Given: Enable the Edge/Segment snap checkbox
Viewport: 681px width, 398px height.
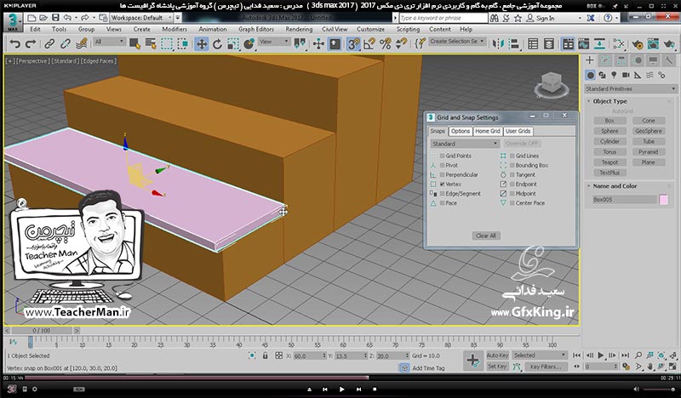Looking at the screenshot, I should (442, 194).
